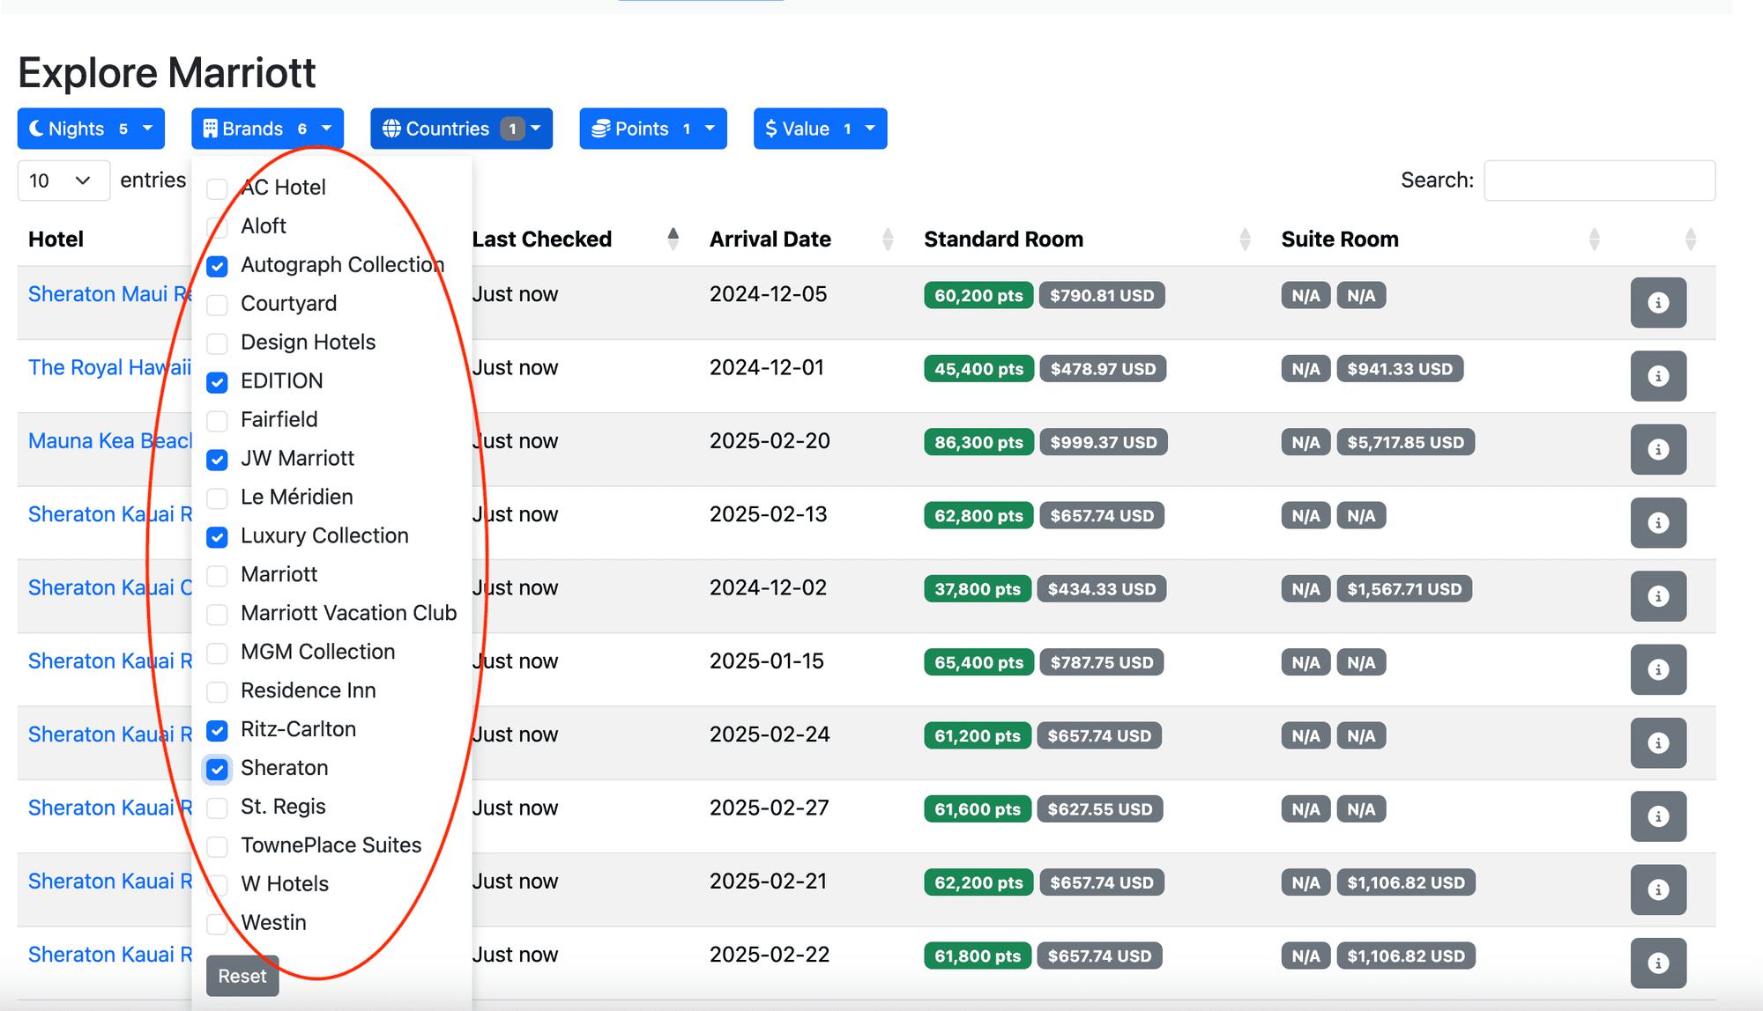The width and height of the screenshot is (1763, 1011).
Task: Open info button for 2025-02-24 arrival row
Action: [1658, 743]
